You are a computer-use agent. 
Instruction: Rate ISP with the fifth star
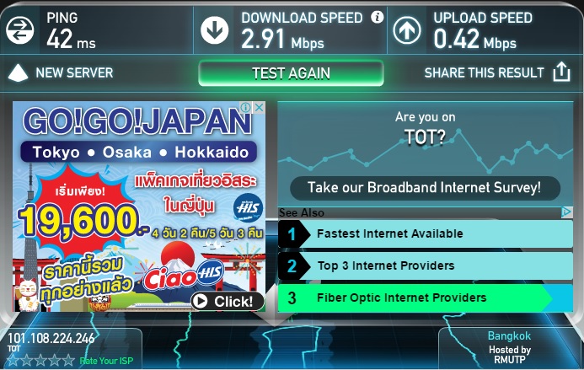(68, 361)
